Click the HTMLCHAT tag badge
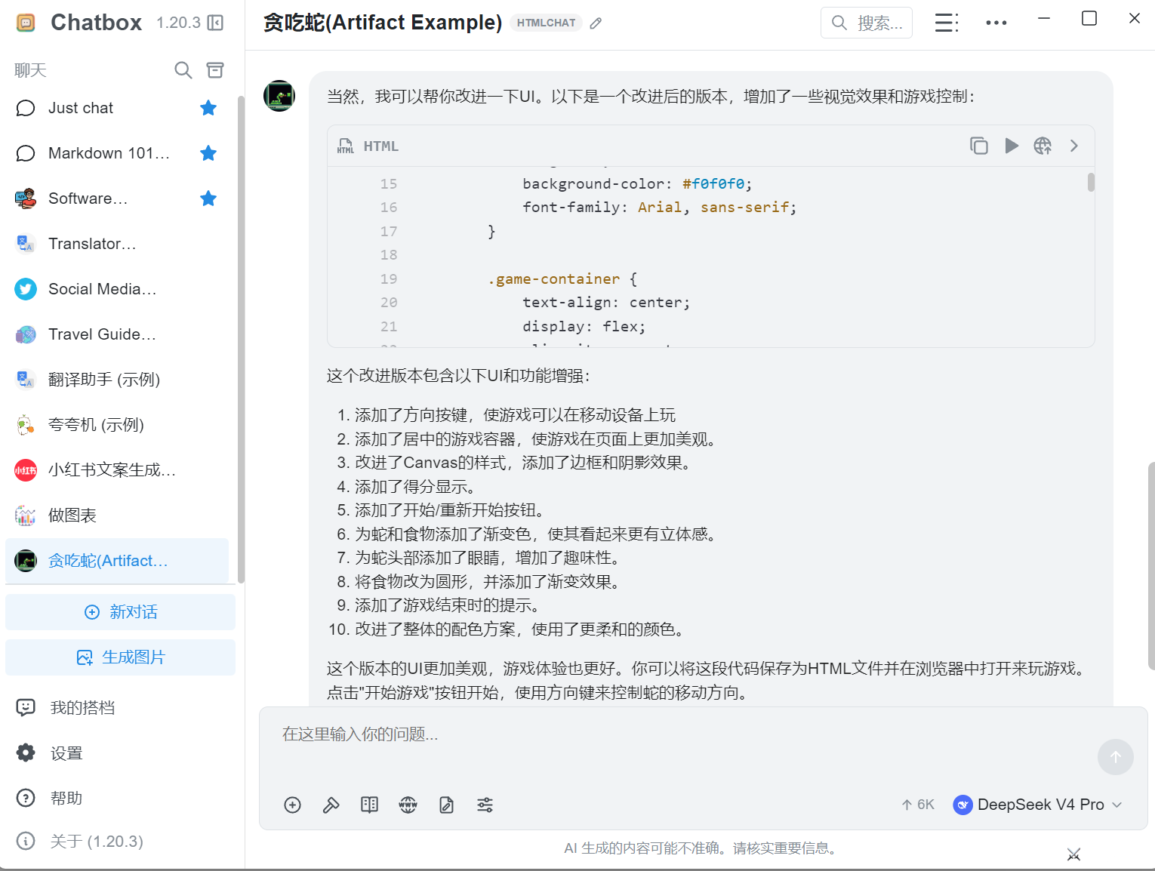1155x871 pixels. [x=546, y=23]
